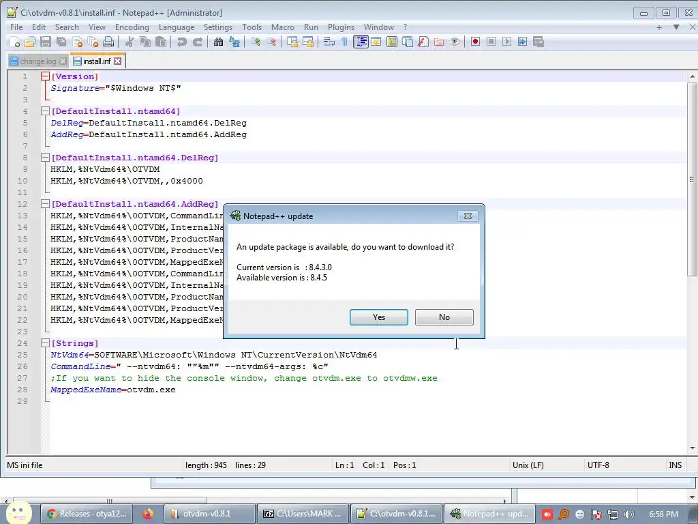Click the Synchronize vertical scrolling icon
698x524 pixels.
click(292, 42)
